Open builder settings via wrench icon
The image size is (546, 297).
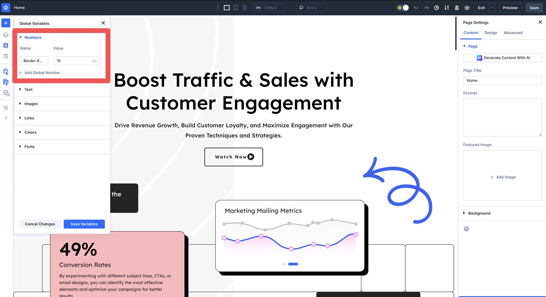pos(5,108)
